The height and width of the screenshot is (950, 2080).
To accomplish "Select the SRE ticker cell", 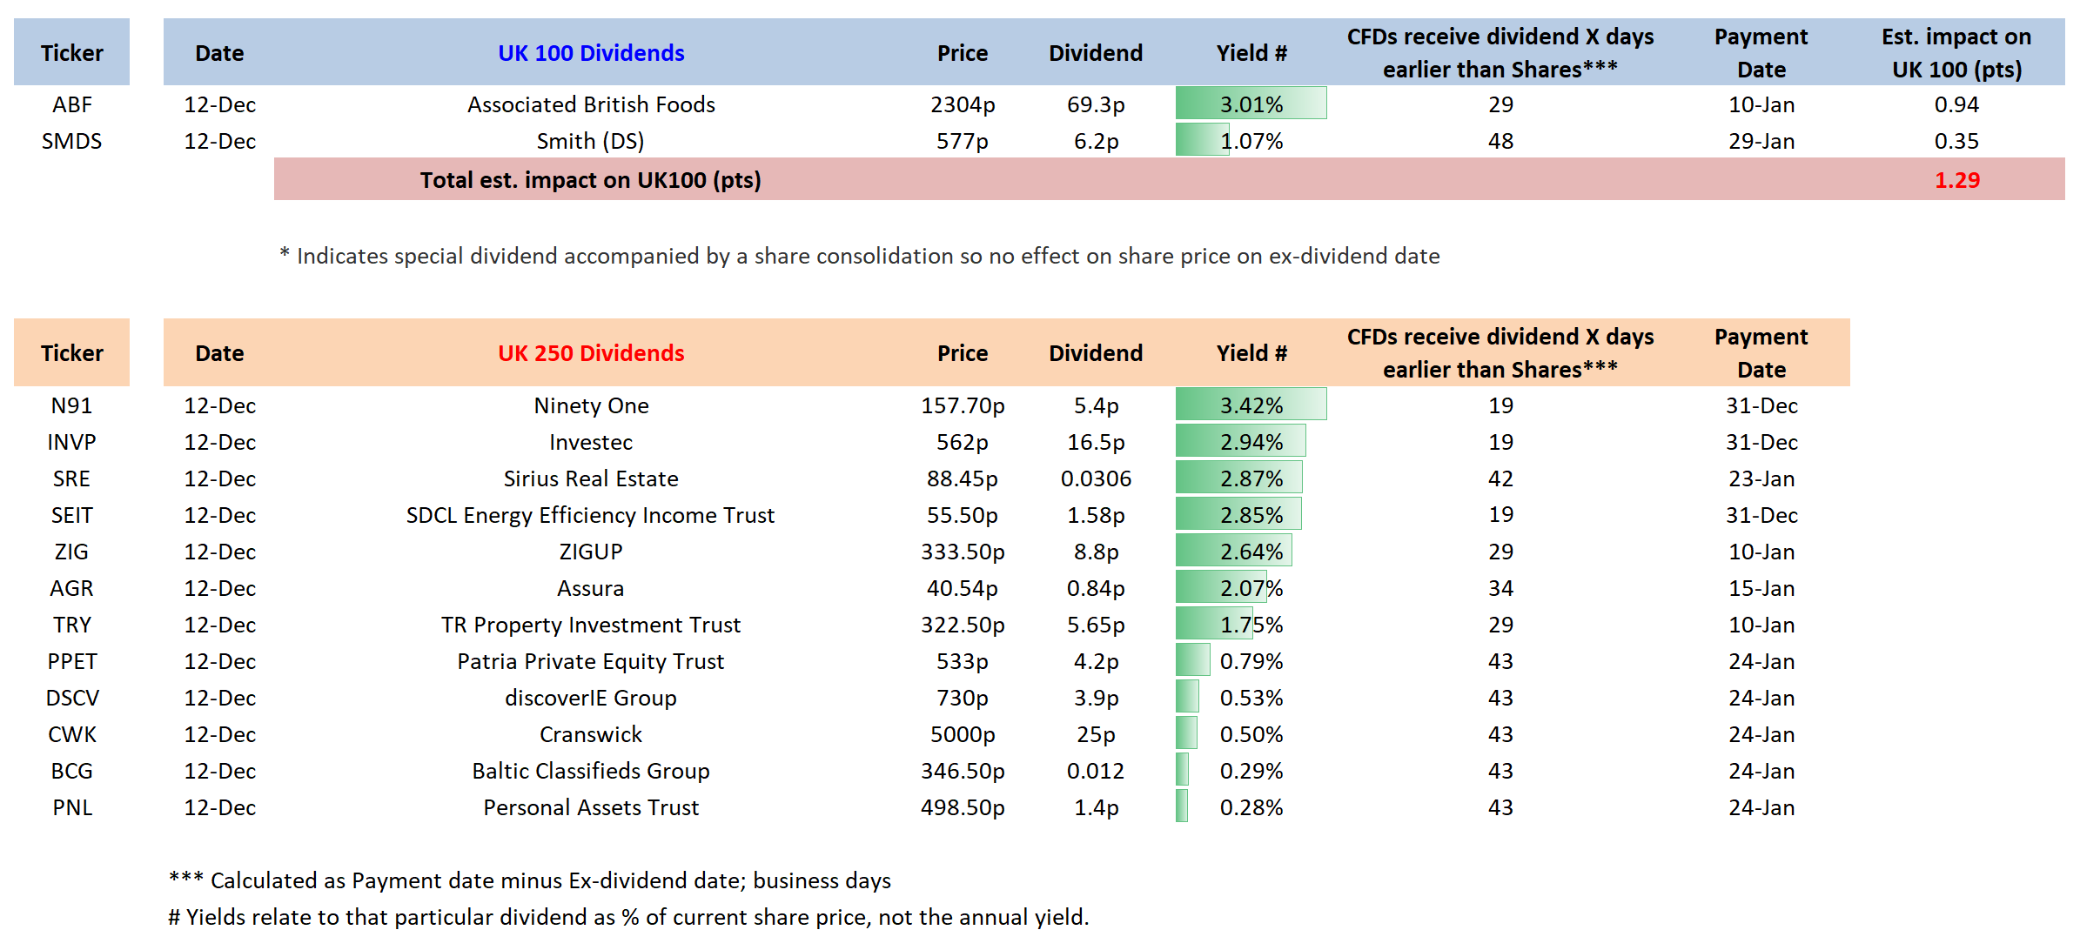I will 71,478.
